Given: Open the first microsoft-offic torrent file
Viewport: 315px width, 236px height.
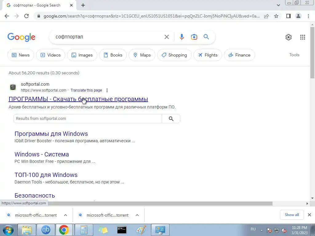Looking at the screenshot, I should pos(36,215).
